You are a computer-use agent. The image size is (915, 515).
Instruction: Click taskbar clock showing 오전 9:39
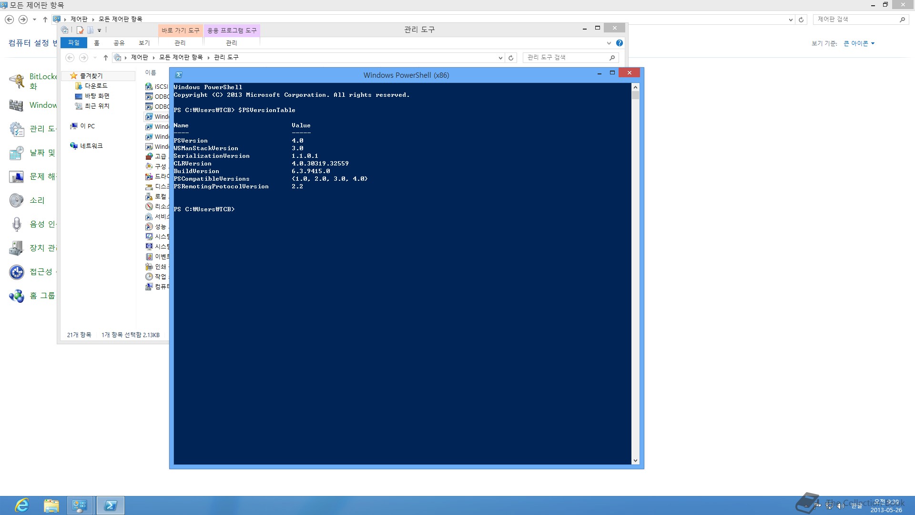point(886,505)
